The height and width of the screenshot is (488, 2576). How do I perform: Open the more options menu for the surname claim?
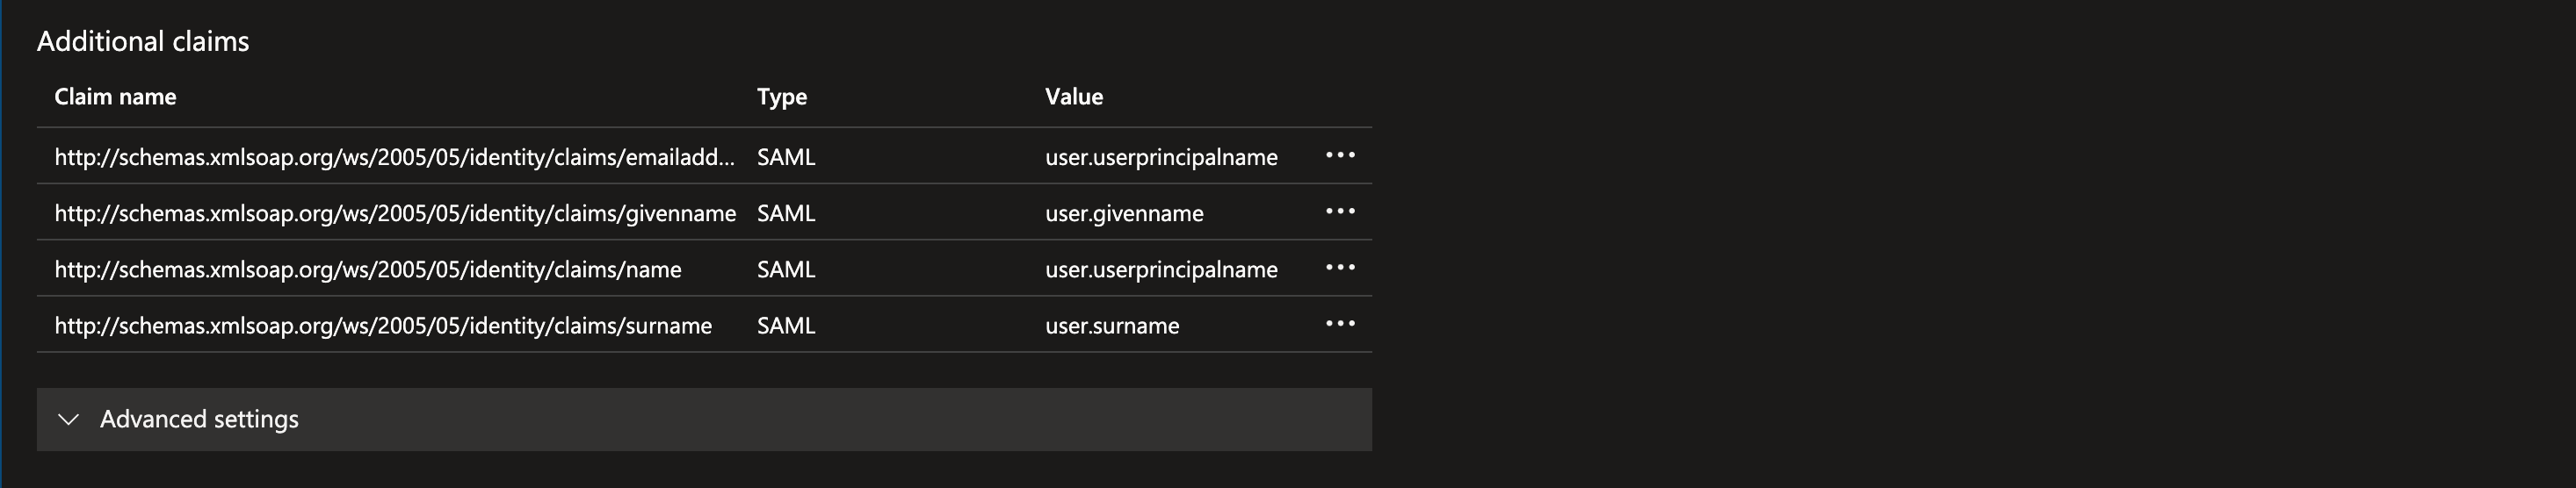click(1339, 324)
